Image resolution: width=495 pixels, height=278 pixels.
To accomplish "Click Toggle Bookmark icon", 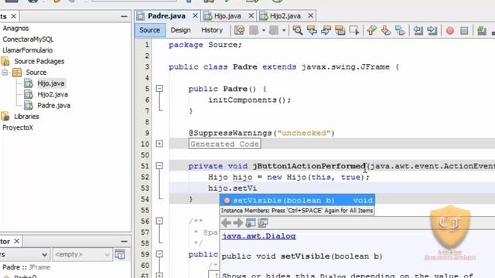I will (400, 30).
